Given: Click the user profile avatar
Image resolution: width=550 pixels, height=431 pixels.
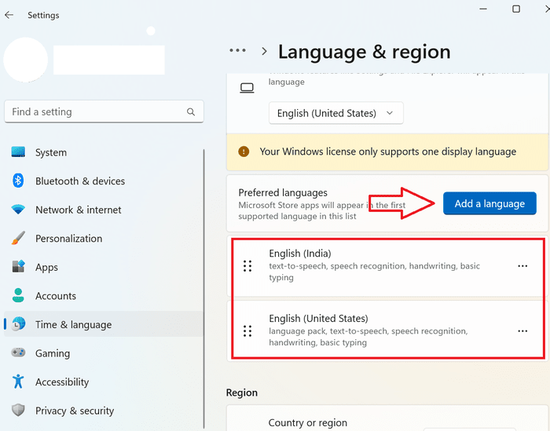Looking at the screenshot, I should 26,60.
